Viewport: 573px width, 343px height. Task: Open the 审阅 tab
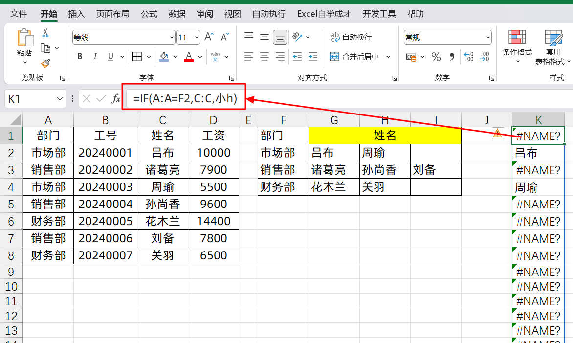click(205, 14)
